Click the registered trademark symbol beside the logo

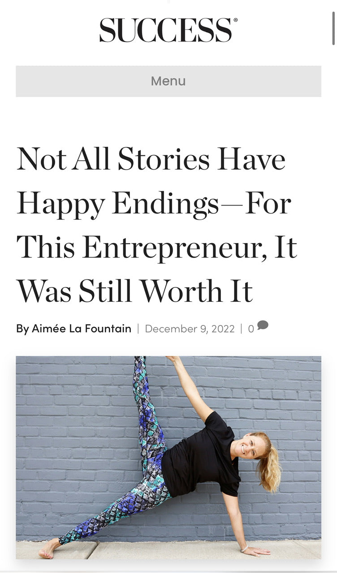point(236,20)
